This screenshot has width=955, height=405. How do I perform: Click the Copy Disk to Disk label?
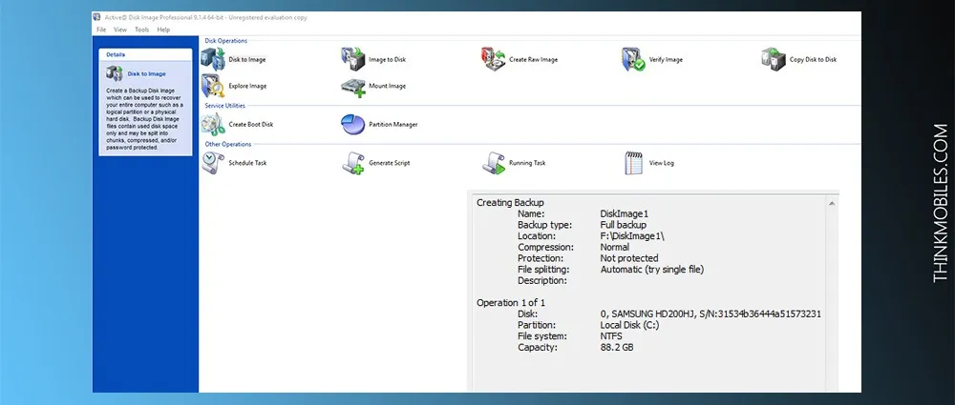tap(813, 60)
